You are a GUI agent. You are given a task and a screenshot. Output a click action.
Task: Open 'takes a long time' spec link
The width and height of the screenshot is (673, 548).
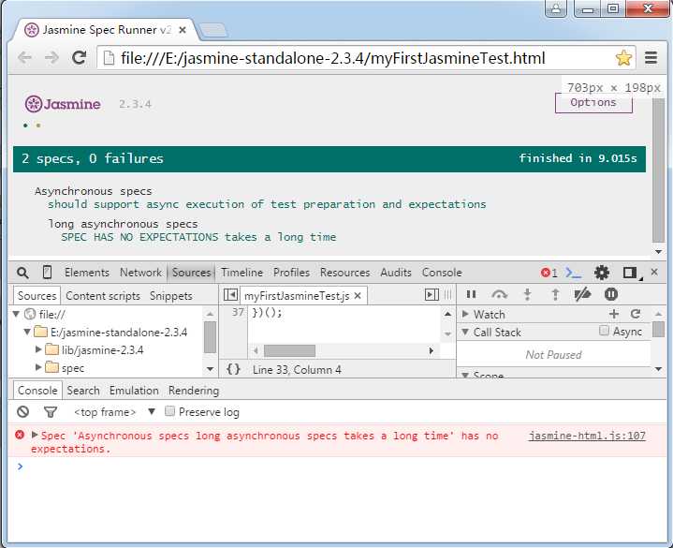point(198,237)
